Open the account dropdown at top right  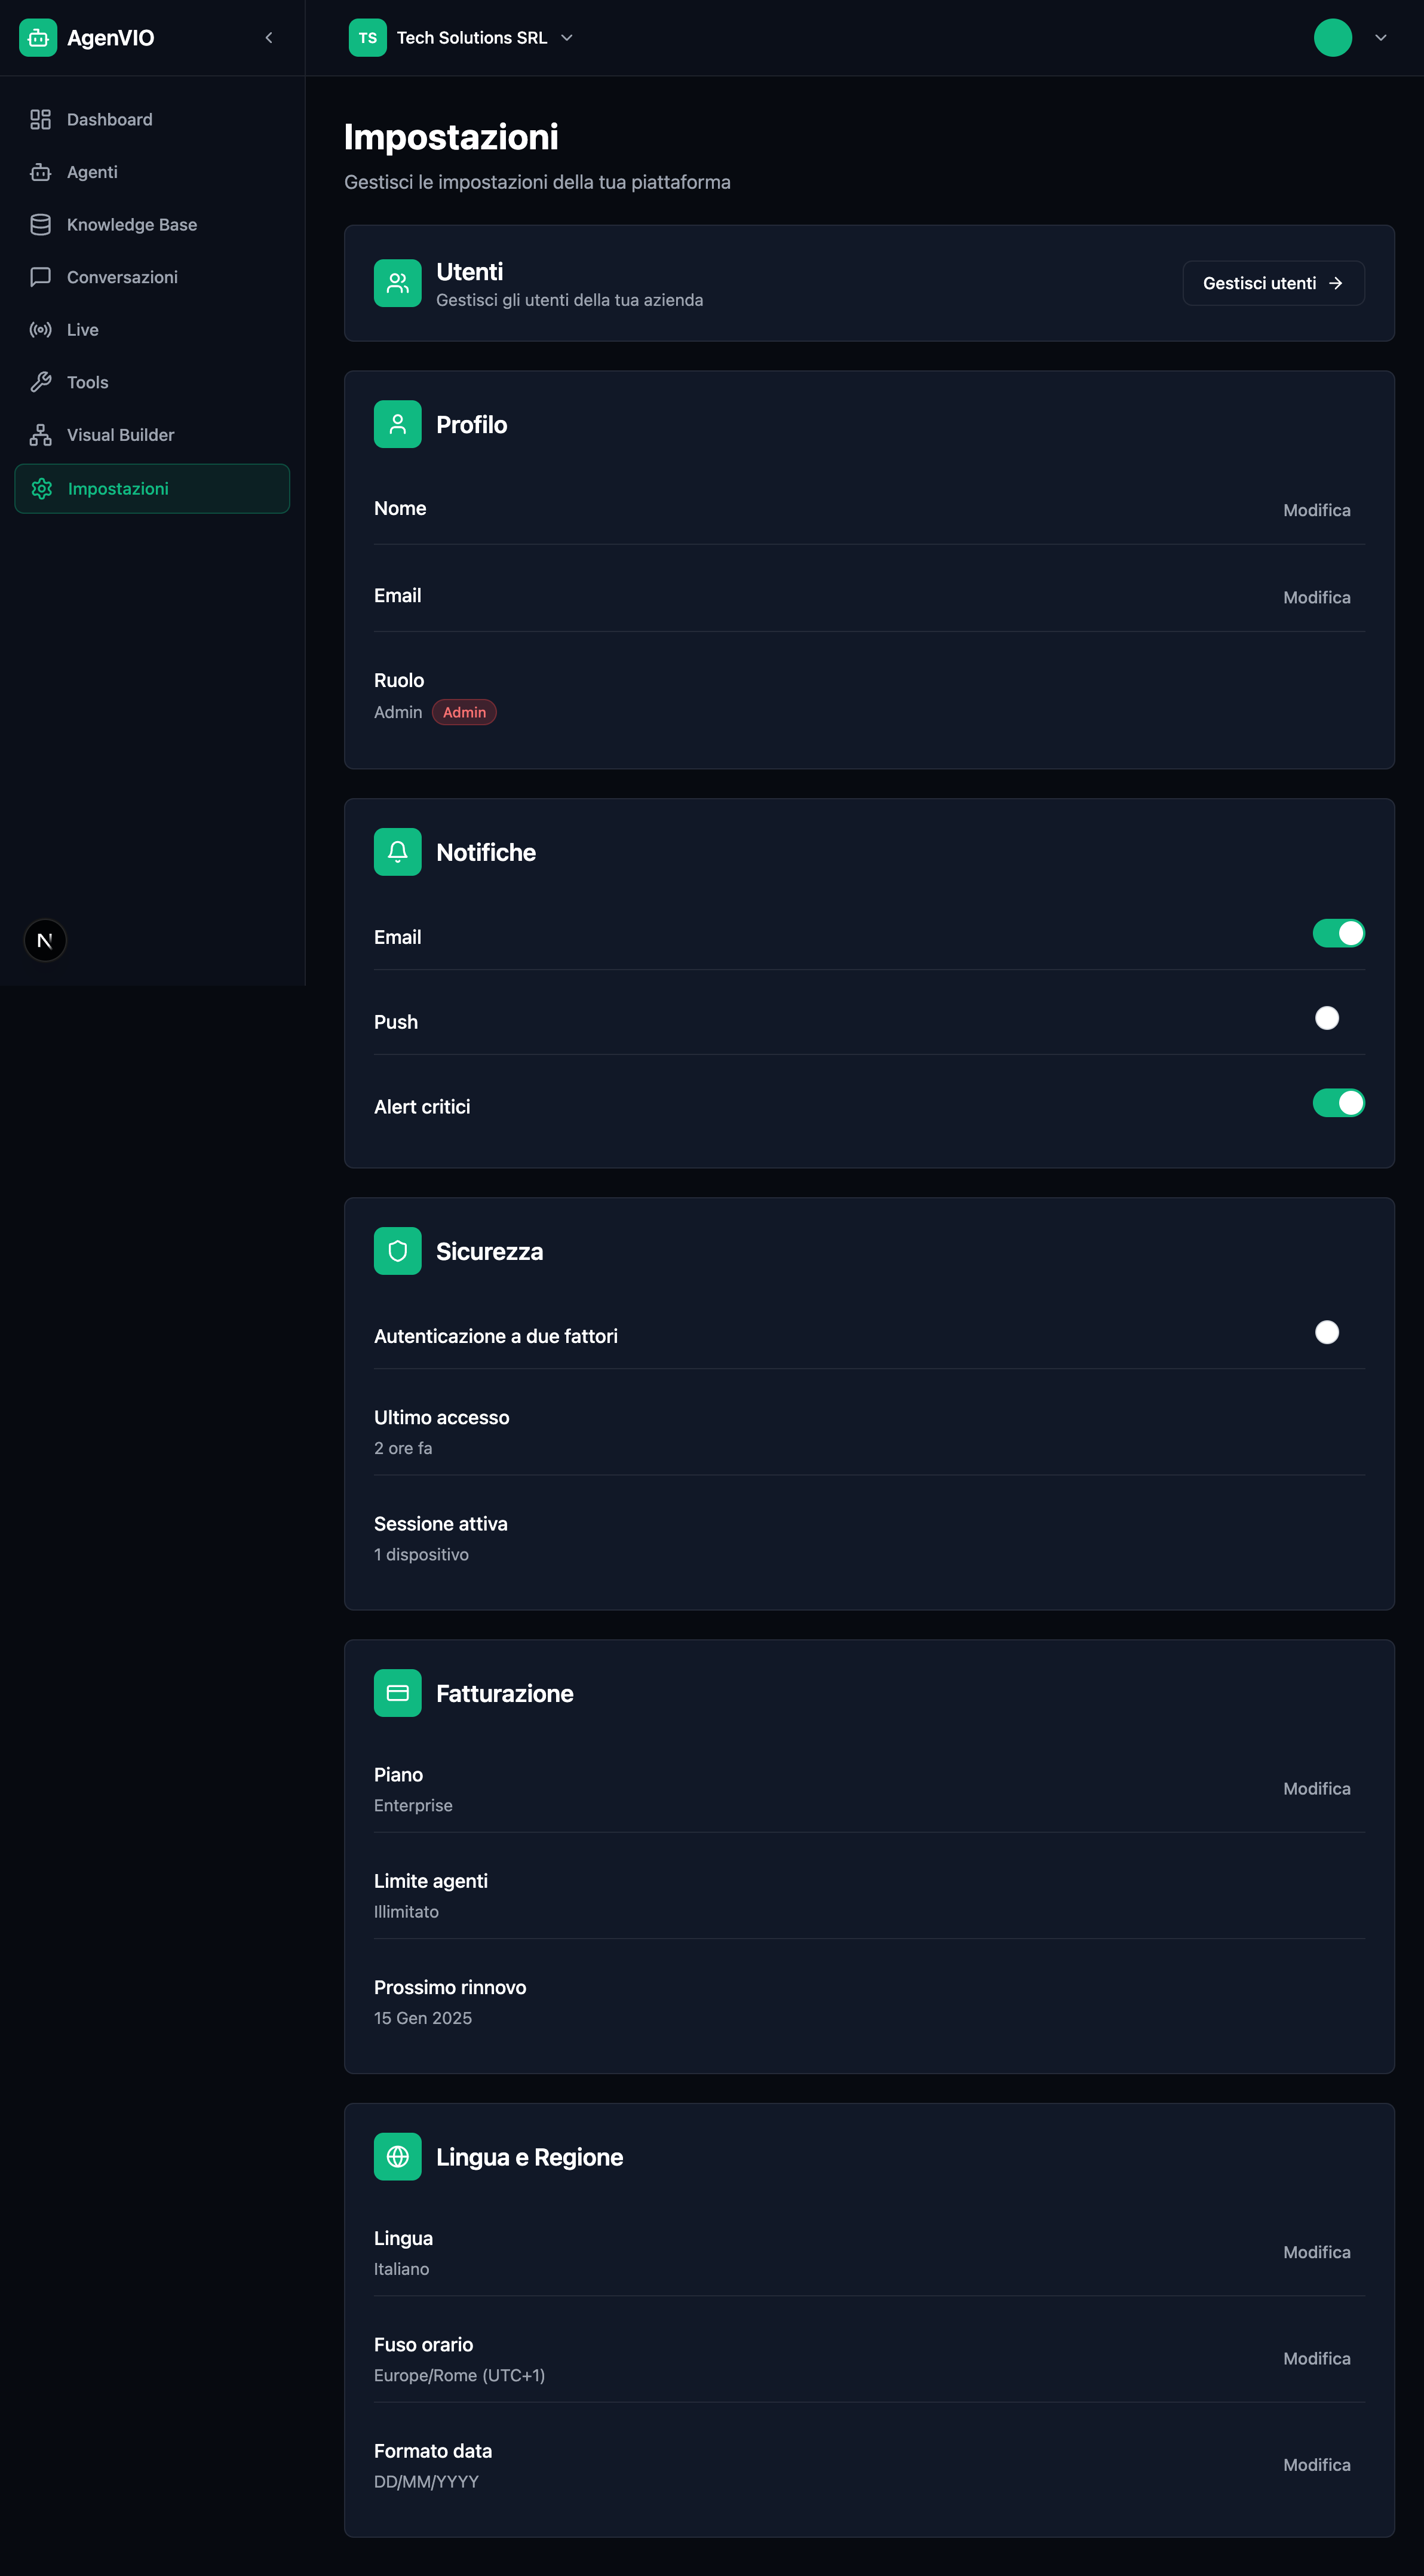pos(1381,37)
